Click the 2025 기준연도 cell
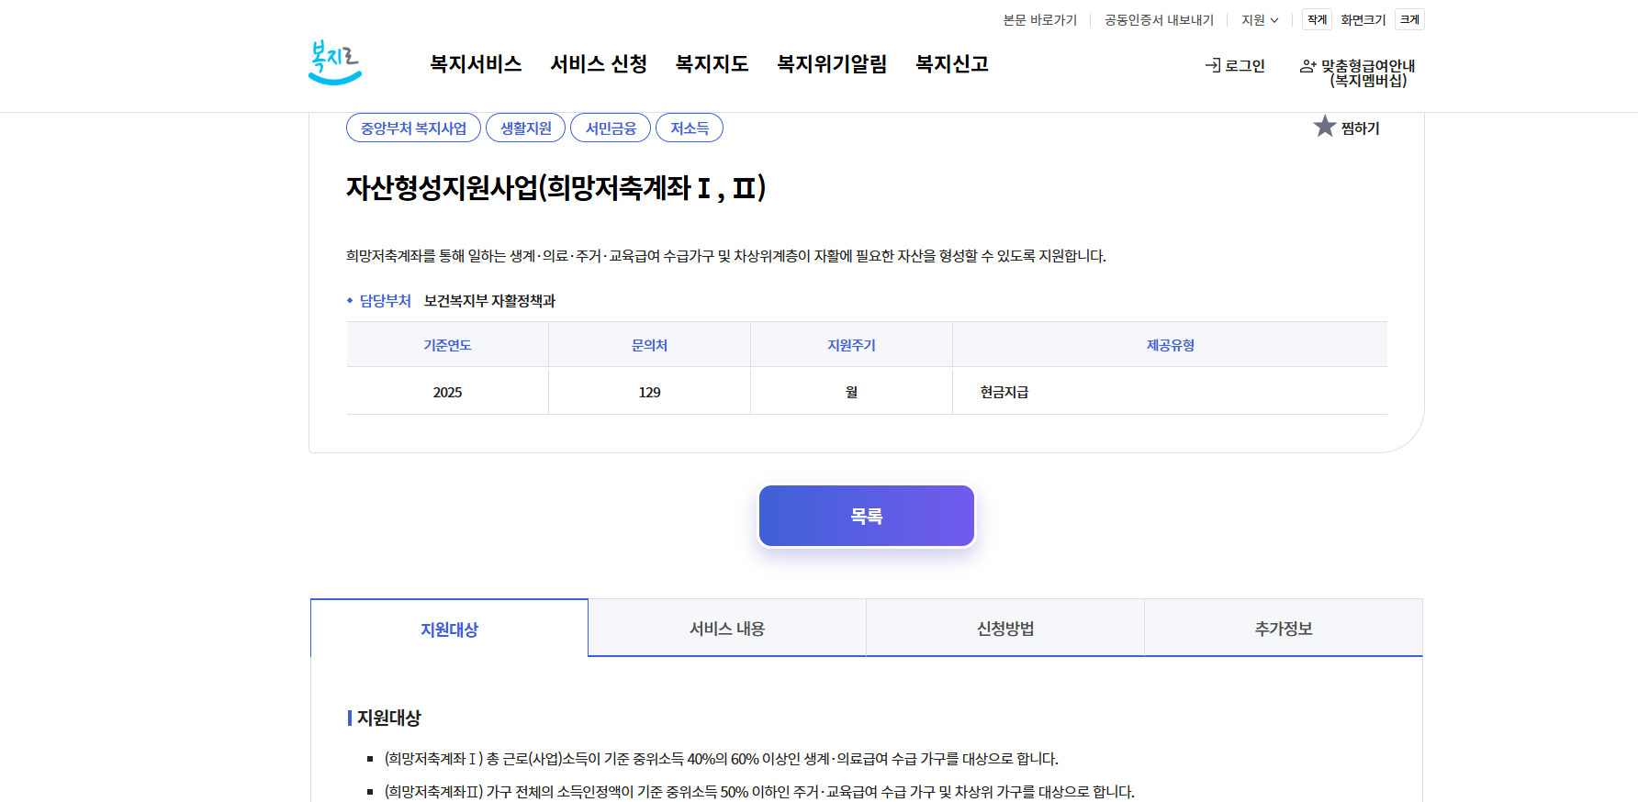The height and width of the screenshot is (802, 1638). coord(447,392)
